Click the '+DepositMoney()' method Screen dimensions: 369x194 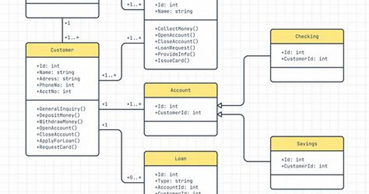(x=58, y=115)
